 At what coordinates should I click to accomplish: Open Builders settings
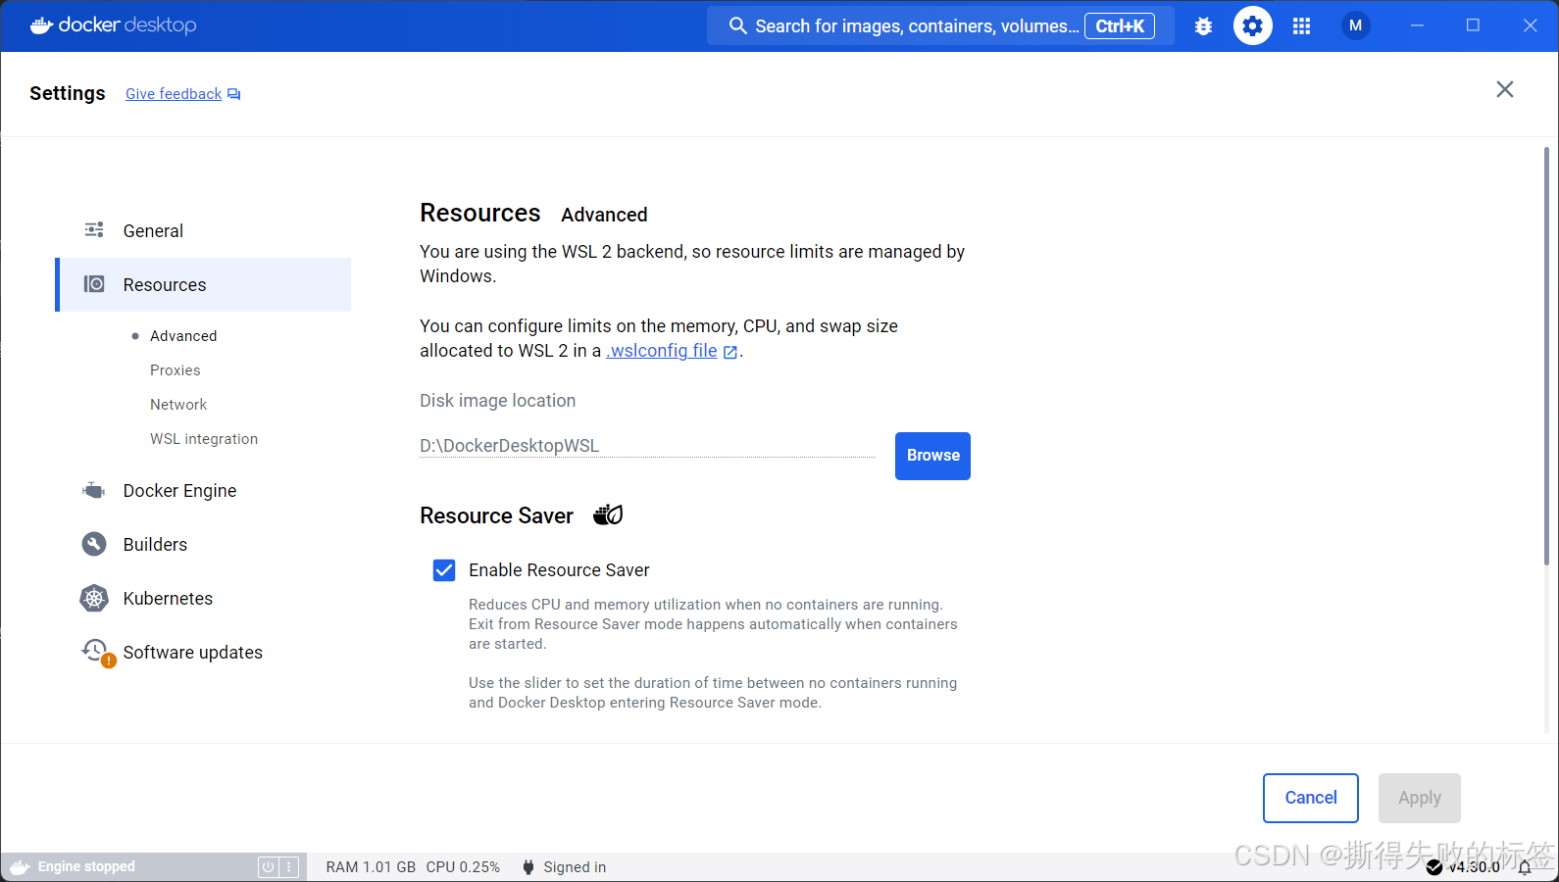pos(204,544)
